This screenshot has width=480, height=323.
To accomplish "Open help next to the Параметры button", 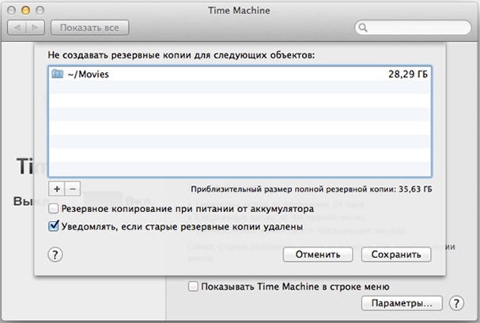I will point(456,303).
